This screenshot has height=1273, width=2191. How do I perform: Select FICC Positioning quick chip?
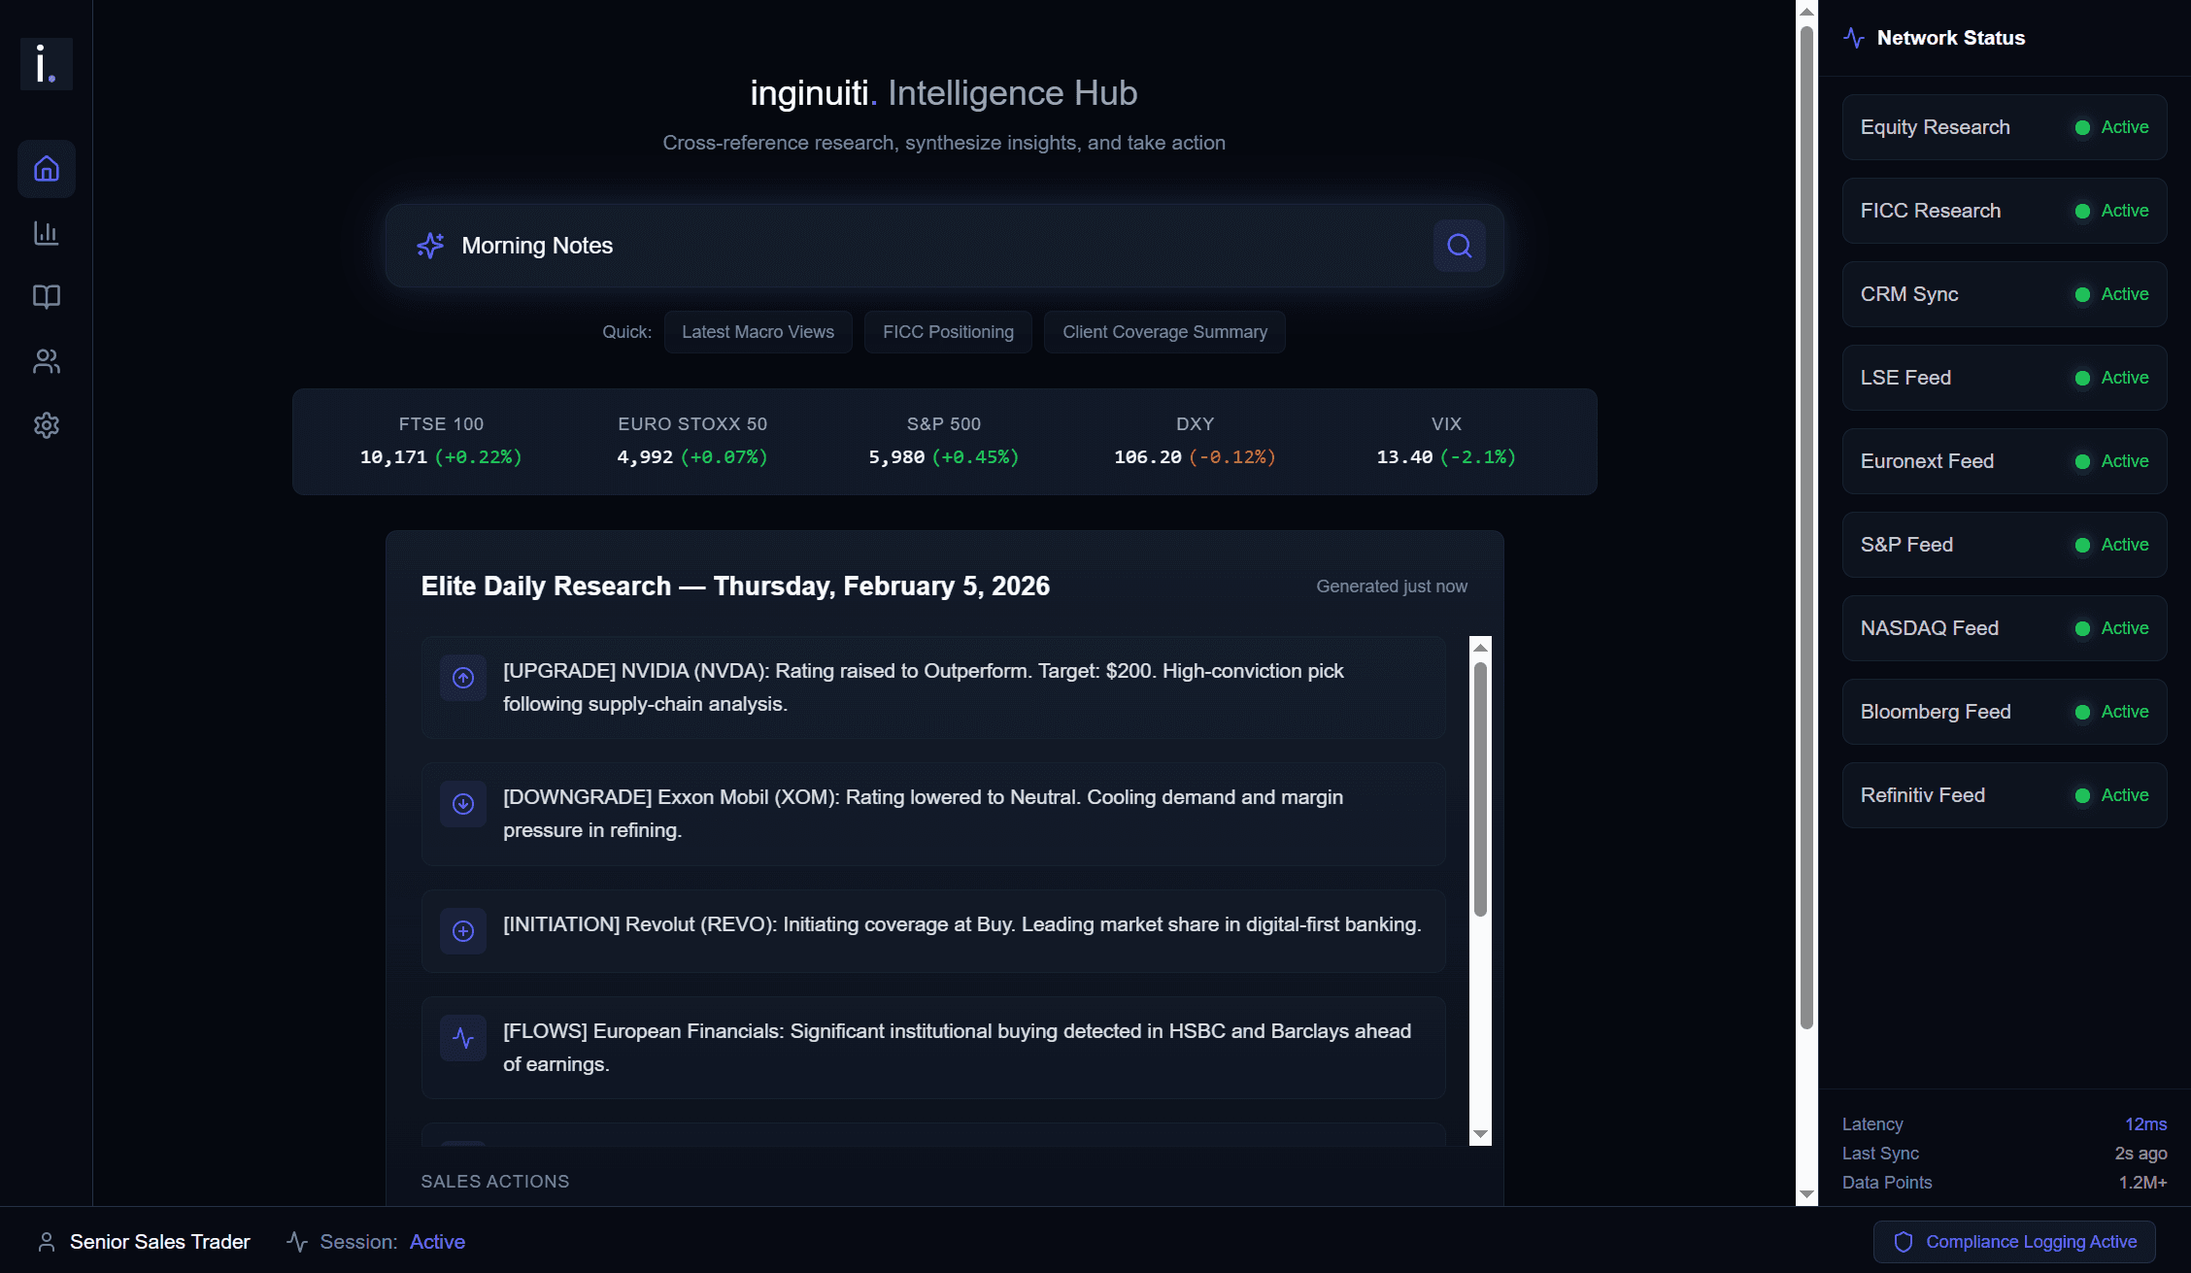pos(948,332)
